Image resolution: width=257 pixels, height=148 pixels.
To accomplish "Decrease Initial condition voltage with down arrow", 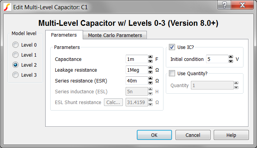I will click(231, 61).
